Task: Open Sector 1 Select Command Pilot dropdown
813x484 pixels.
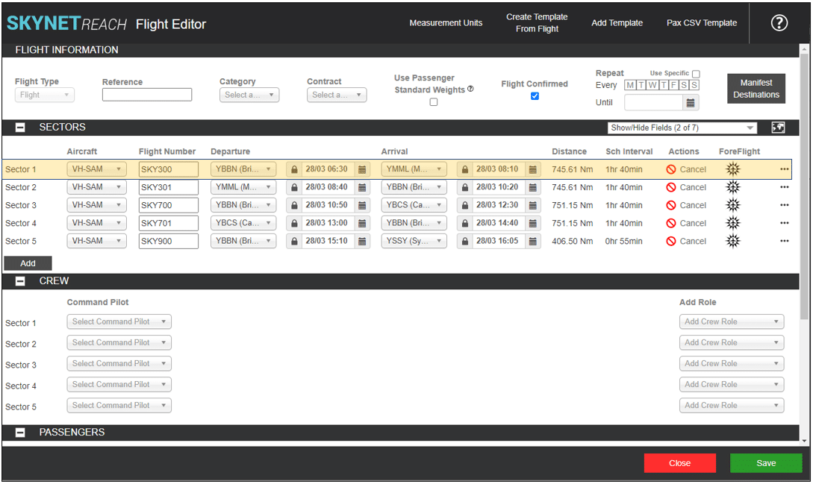Action: click(119, 322)
